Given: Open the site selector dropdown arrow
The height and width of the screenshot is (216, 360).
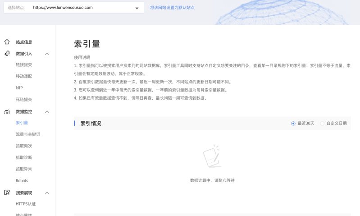Looking at the screenshot, I should 137,8.
